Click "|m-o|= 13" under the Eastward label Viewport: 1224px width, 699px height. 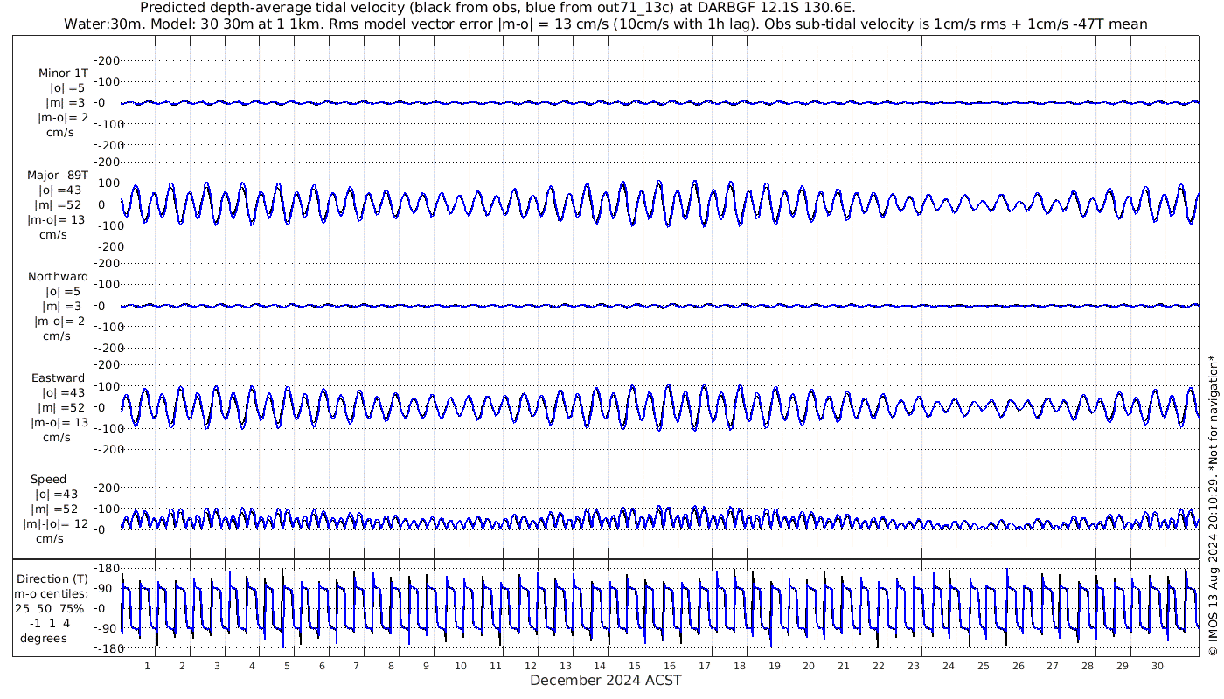pyautogui.click(x=59, y=422)
